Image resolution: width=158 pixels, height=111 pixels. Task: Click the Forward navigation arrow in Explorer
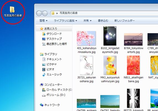45,13
